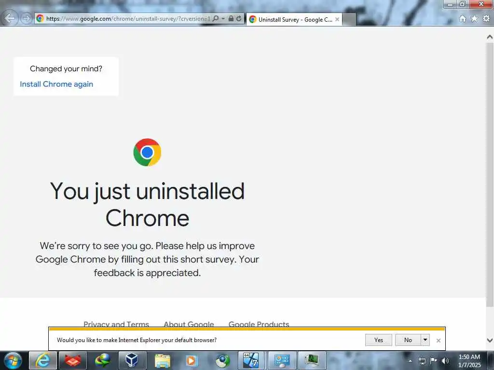494x370 pixels.
Task: Open a new blank tab
Action: (x=349, y=19)
